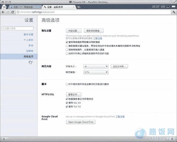Viewport: 177px width, 142px height.
Task: Reload the settings page
Action: point(13,12)
